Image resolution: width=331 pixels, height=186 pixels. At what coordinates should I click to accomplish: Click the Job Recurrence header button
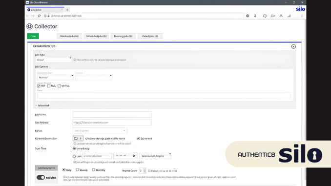(46, 168)
